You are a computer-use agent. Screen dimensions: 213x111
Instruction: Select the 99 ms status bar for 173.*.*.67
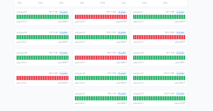[101, 37]
